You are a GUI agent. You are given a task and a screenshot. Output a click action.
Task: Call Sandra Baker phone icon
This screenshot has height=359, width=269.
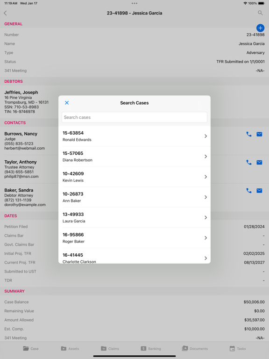click(248, 191)
